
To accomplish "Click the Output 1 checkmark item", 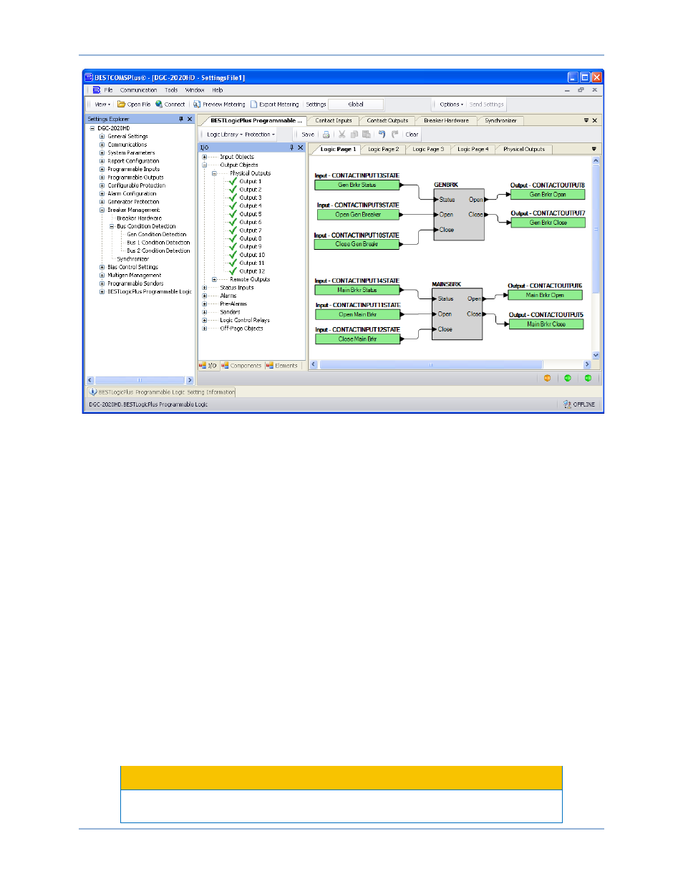I will tap(245, 182).
